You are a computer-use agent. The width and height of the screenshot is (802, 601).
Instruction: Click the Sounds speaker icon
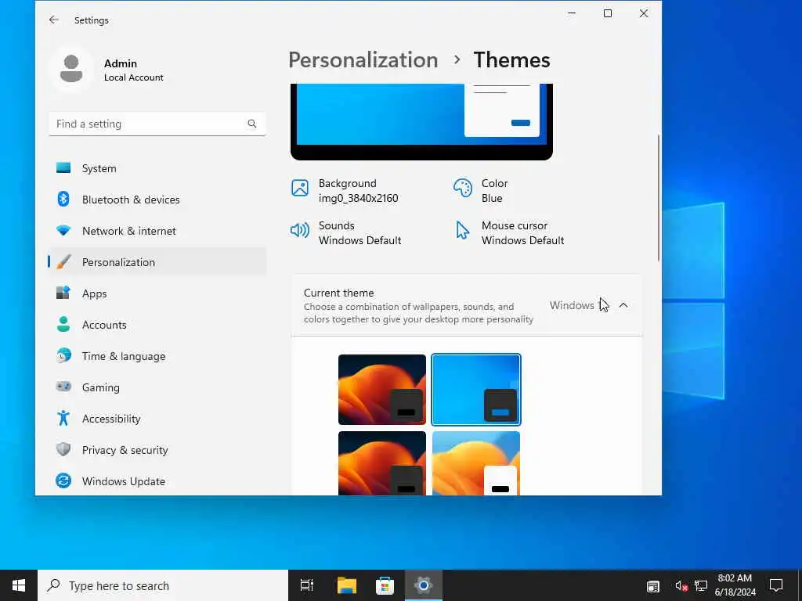300,231
